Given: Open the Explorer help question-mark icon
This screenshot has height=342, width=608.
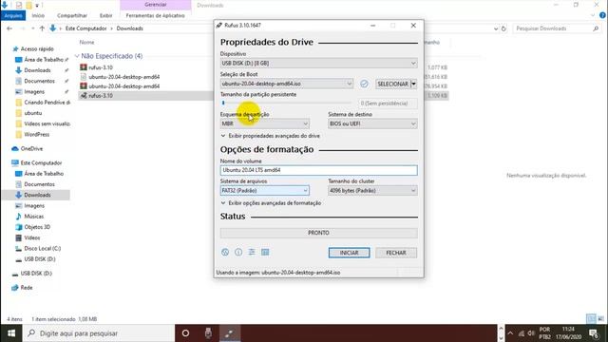Looking at the screenshot, I should tap(602, 15).
